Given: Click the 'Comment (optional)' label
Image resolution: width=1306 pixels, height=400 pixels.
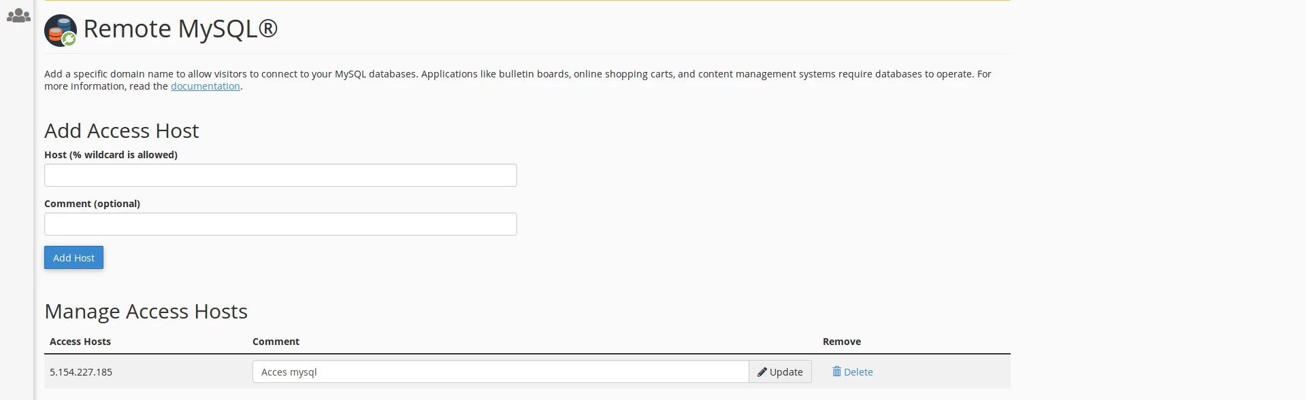Looking at the screenshot, I should (92, 204).
